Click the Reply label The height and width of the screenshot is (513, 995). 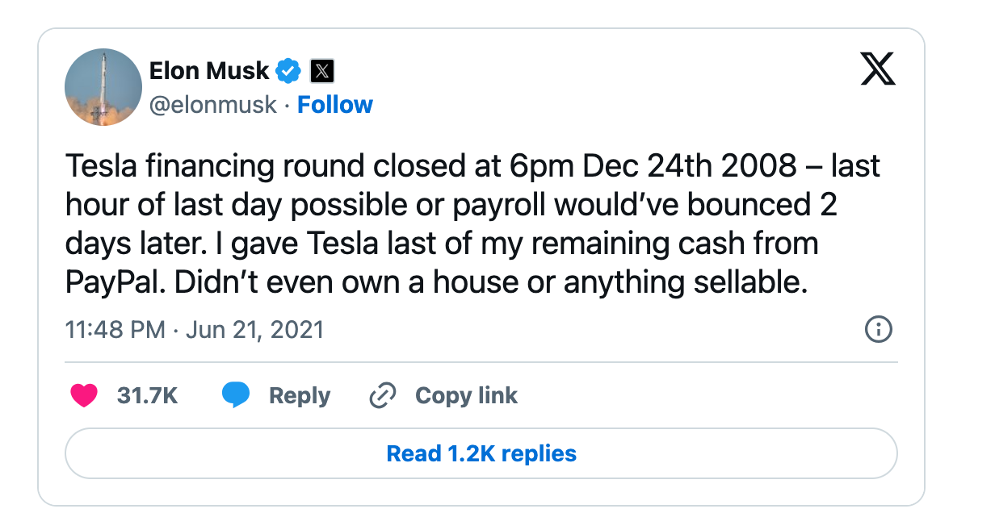tap(301, 395)
